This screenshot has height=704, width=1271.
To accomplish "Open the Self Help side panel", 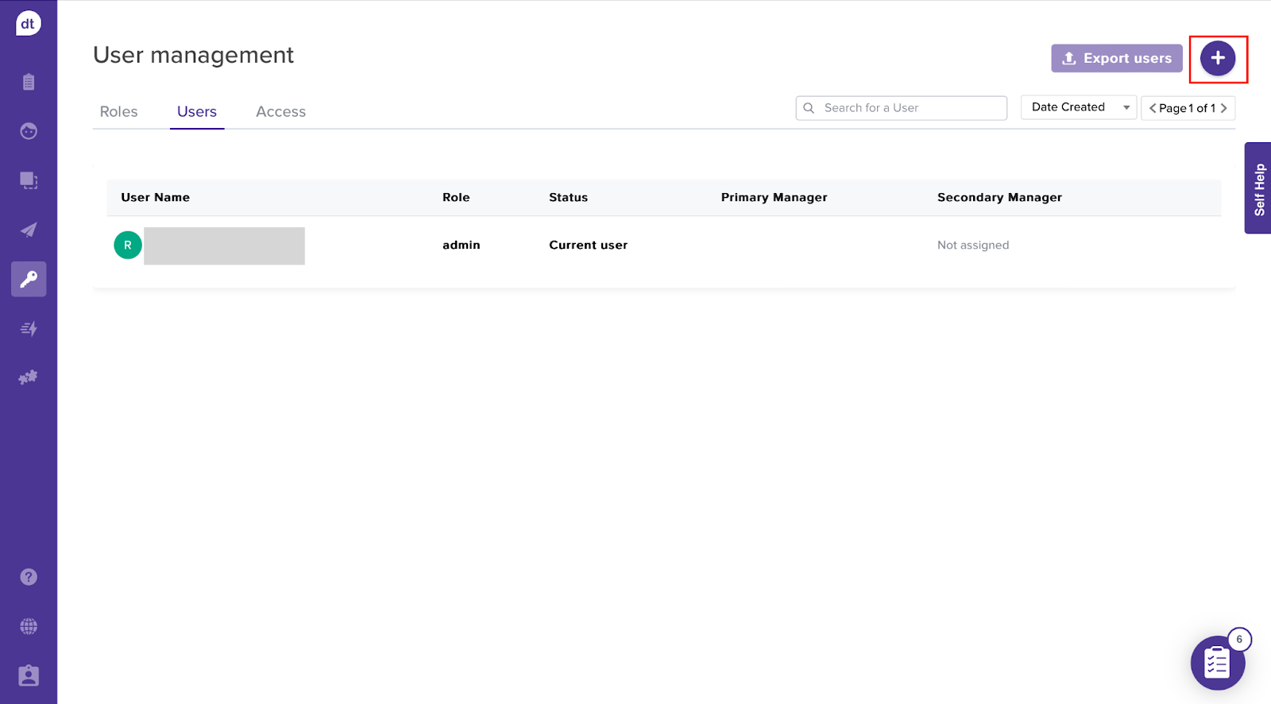I will (x=1258, y=188).
